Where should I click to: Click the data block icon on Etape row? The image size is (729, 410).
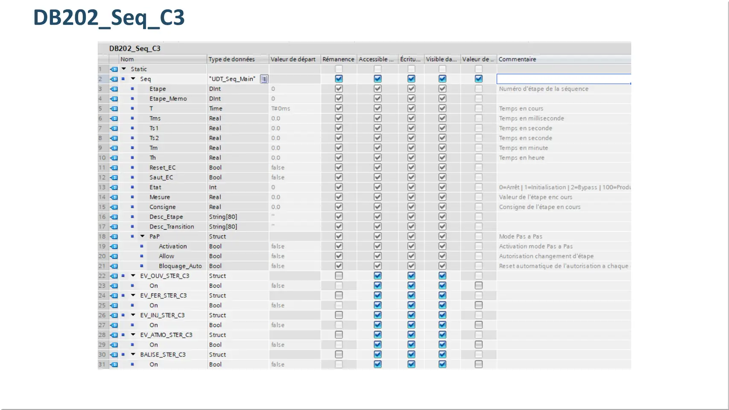coord(114,89)
